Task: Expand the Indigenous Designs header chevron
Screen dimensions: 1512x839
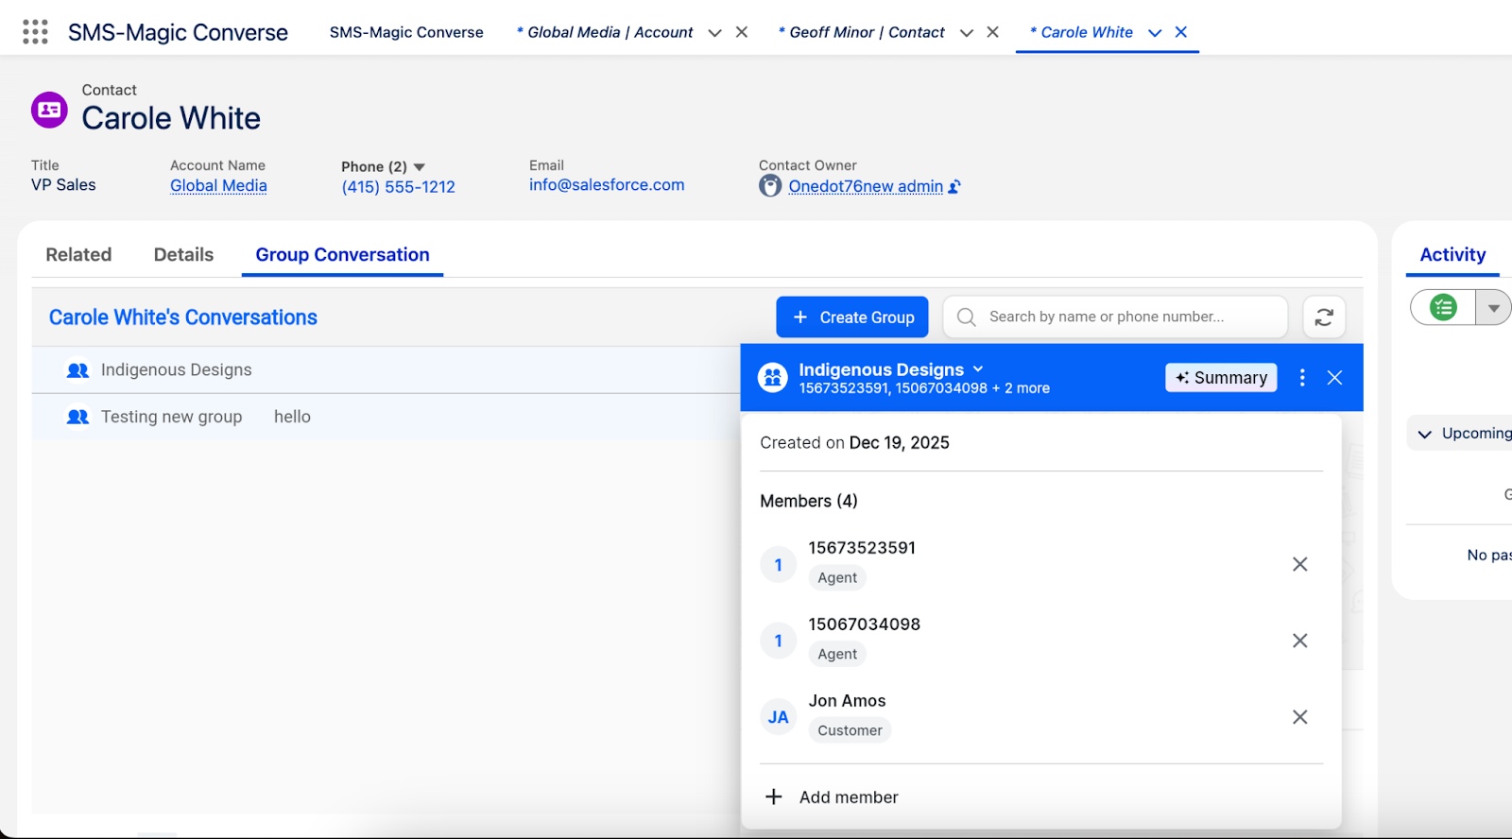Action: click(x=978, y=369)
